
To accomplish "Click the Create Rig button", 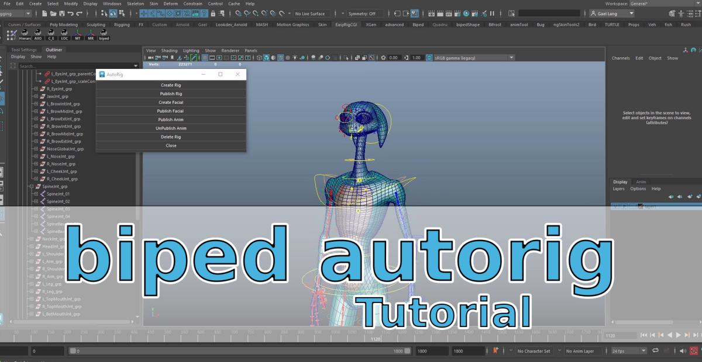I will [171, 85].
